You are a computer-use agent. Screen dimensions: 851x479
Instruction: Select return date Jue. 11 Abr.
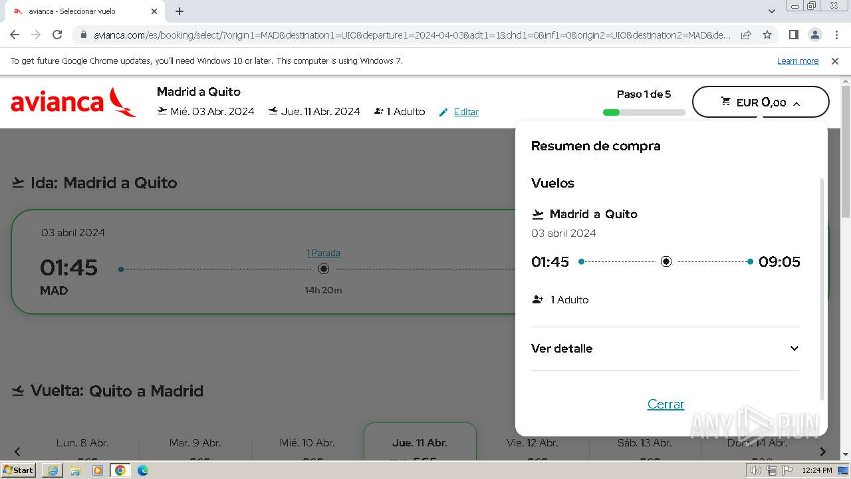tap(420, 442)
